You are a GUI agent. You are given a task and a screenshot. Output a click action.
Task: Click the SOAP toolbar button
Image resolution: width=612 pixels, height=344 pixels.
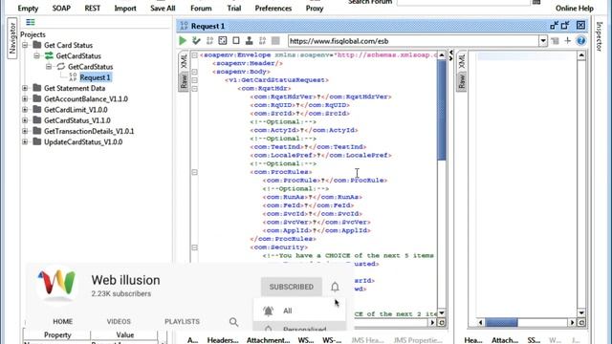[61, 9]
